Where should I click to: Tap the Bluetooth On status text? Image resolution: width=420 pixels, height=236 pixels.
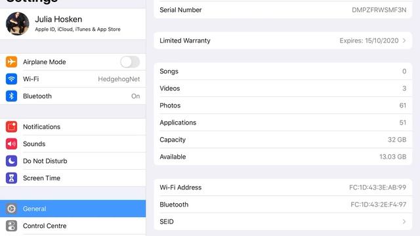pyautogui.click(x=136, y=96)
